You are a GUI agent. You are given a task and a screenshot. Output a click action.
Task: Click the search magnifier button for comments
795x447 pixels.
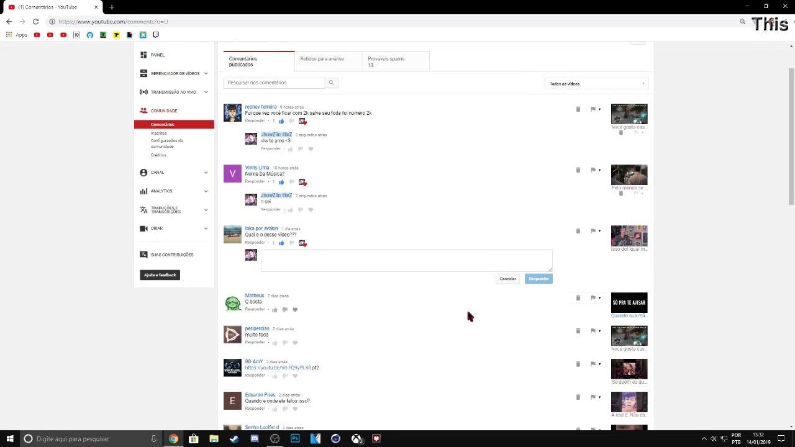pyautogui.click(x=331, y=83)
